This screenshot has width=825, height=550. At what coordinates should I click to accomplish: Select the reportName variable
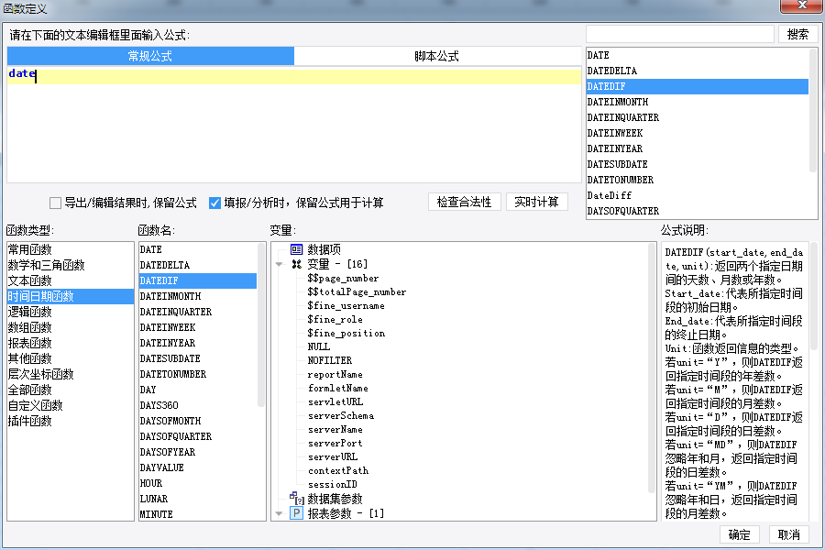pos(335,374)
